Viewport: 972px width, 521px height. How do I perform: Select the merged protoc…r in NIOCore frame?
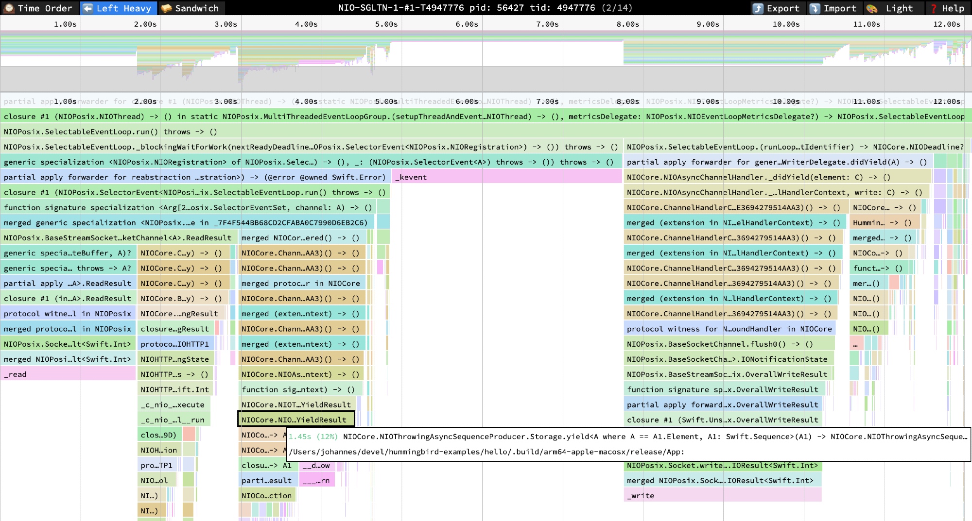(x=301, y=284)
